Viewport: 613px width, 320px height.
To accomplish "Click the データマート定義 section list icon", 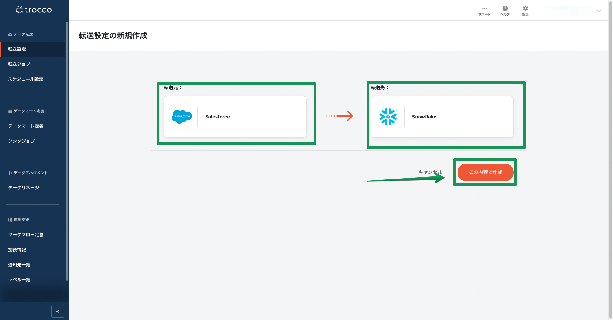I will coord(10,111).
